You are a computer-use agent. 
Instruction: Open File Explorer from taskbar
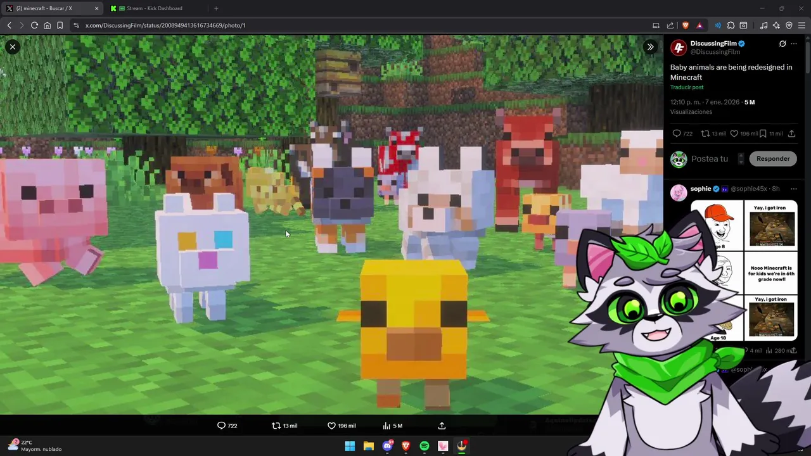[368, 446]
